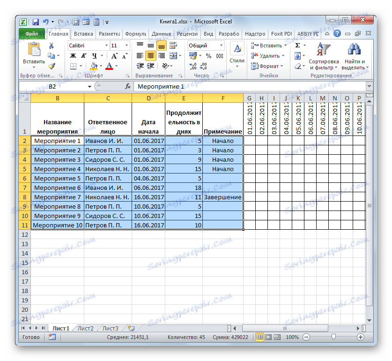Viewport: 392px width, 361px height.
Task: Click the 100% zoom level
Action: [292, 337]
